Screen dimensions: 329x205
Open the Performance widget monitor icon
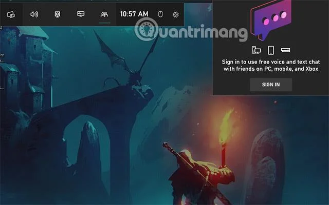81,14
